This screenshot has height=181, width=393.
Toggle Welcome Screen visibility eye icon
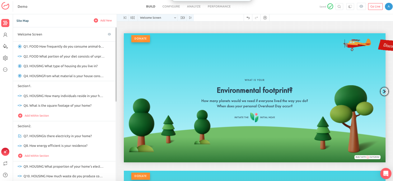point(109,35)
